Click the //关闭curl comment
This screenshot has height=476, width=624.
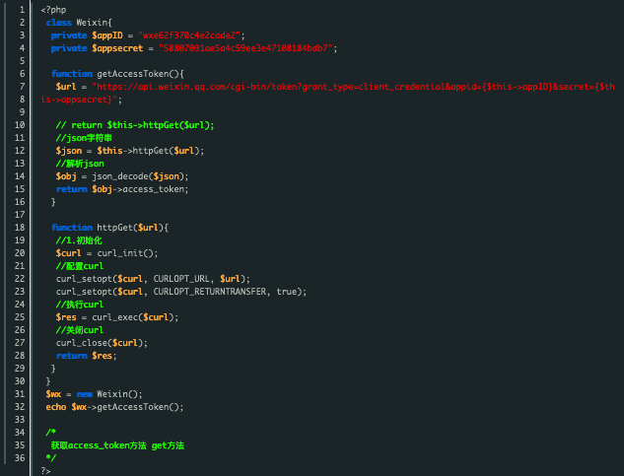(x=80, y=330)
